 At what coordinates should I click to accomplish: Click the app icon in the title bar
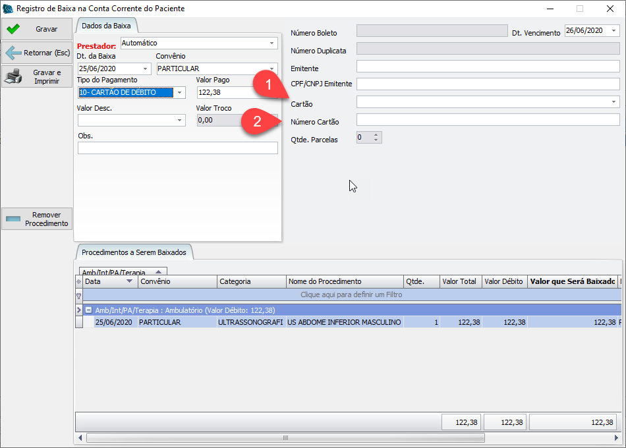(8, 9)
